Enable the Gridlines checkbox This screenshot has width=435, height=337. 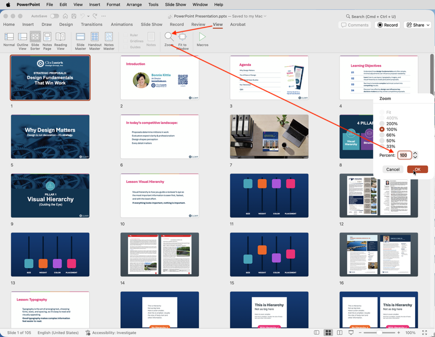click(x=126, y=41)
